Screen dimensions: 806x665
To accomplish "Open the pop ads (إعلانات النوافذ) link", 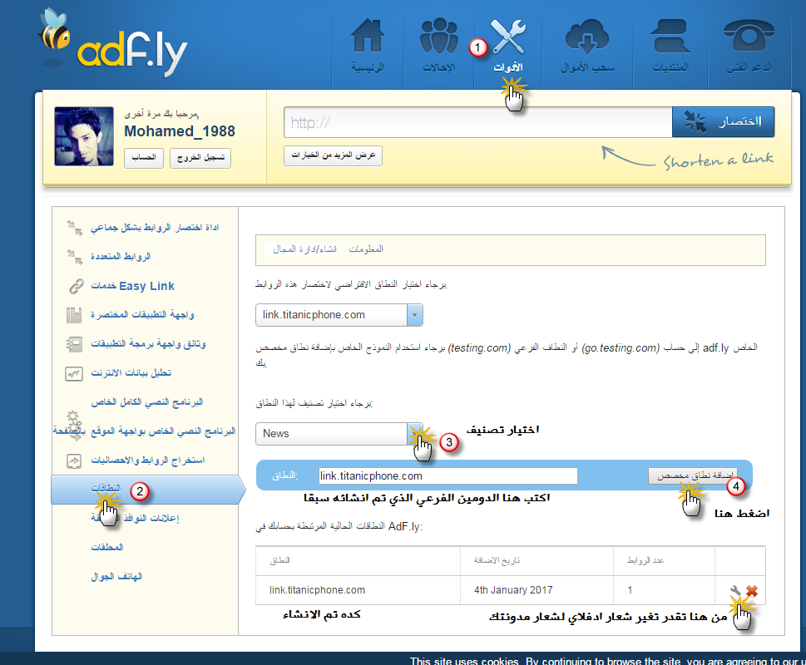I will tap(136, 518).
